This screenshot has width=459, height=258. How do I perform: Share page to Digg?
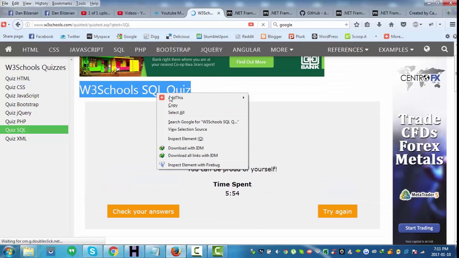coord(151,37)
